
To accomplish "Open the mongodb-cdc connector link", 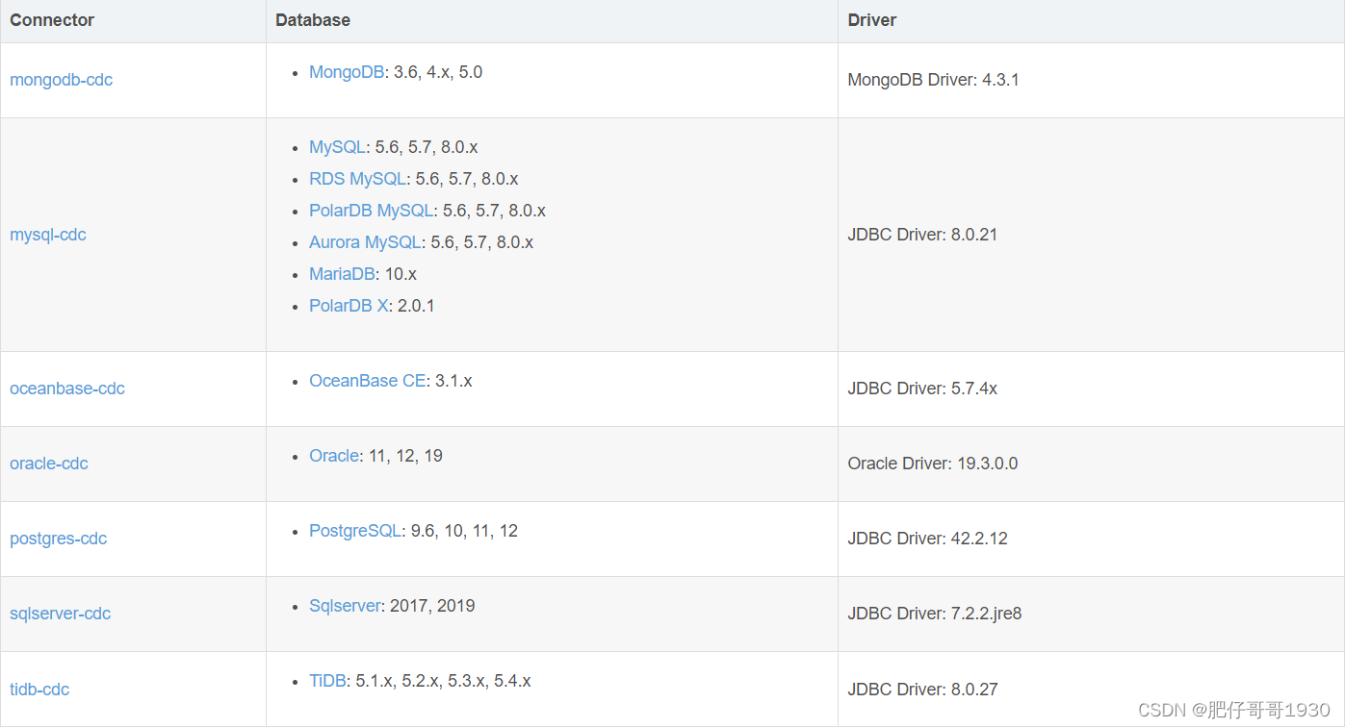I will click(61, 80).
